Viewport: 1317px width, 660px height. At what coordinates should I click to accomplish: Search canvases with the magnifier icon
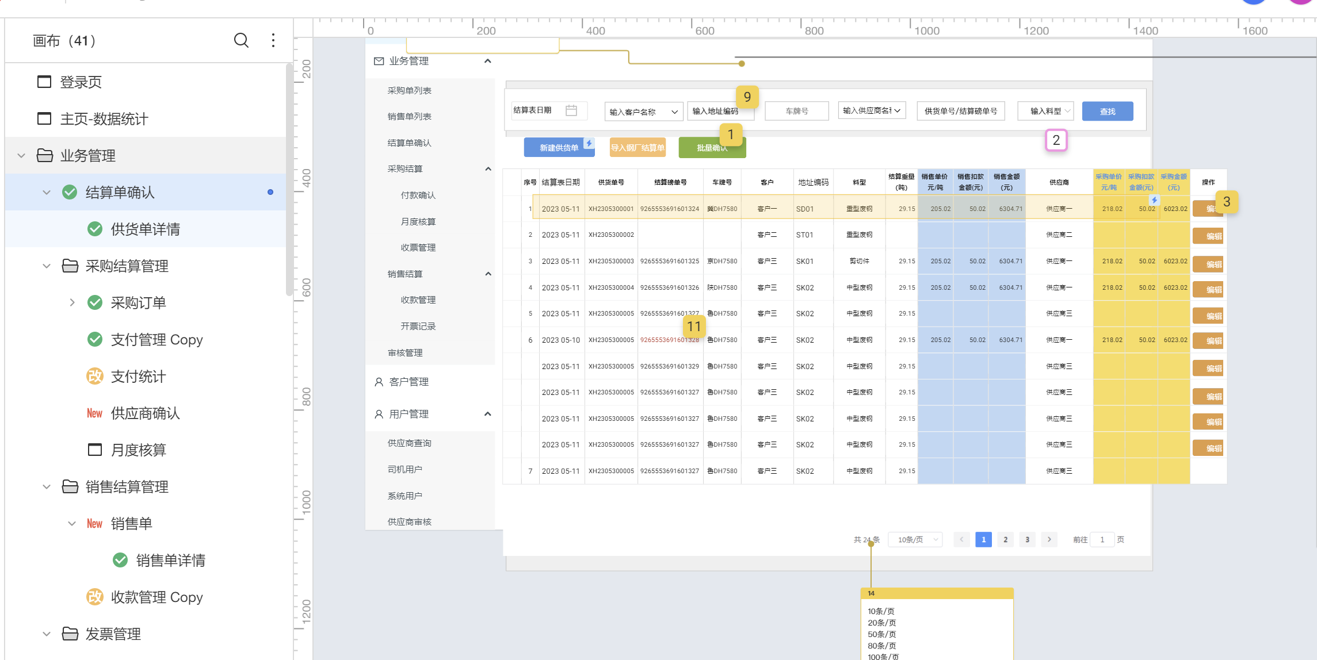point(241,40)
